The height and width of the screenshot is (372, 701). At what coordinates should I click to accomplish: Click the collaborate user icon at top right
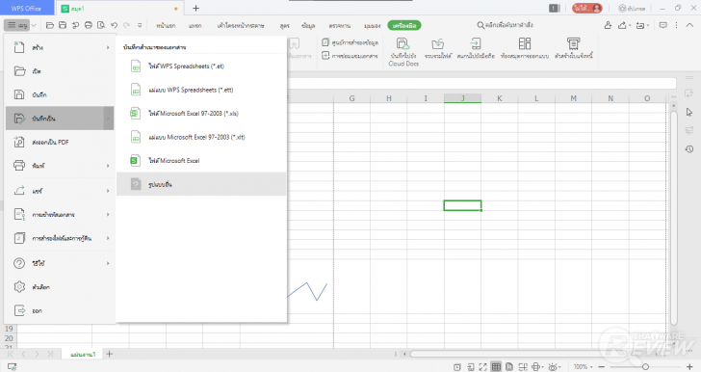point(608,25)
